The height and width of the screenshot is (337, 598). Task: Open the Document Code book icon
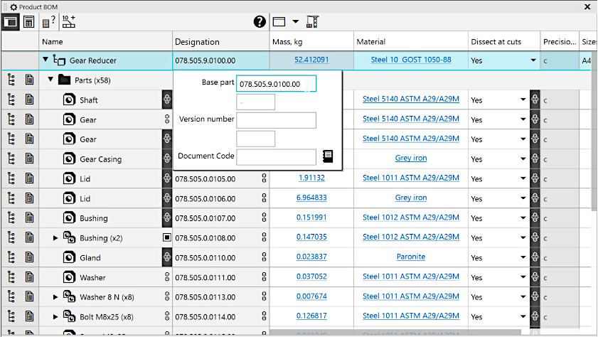[328, 156]
